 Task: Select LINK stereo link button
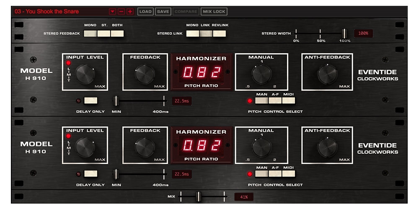pyautogui.click(x=206, y=33)
